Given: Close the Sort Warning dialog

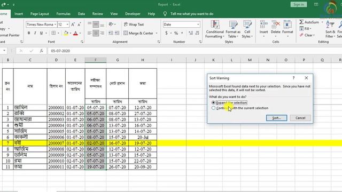Looking at the screenshot, I should click(306, 78).
